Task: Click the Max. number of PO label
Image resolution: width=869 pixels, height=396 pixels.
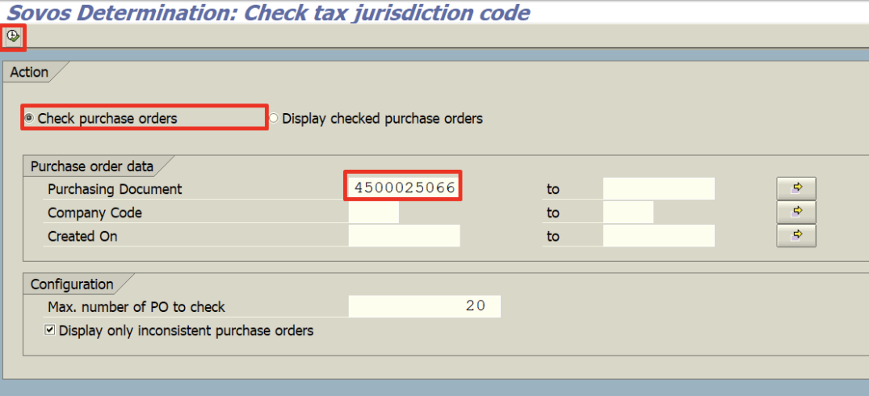Action: point(136,307)
